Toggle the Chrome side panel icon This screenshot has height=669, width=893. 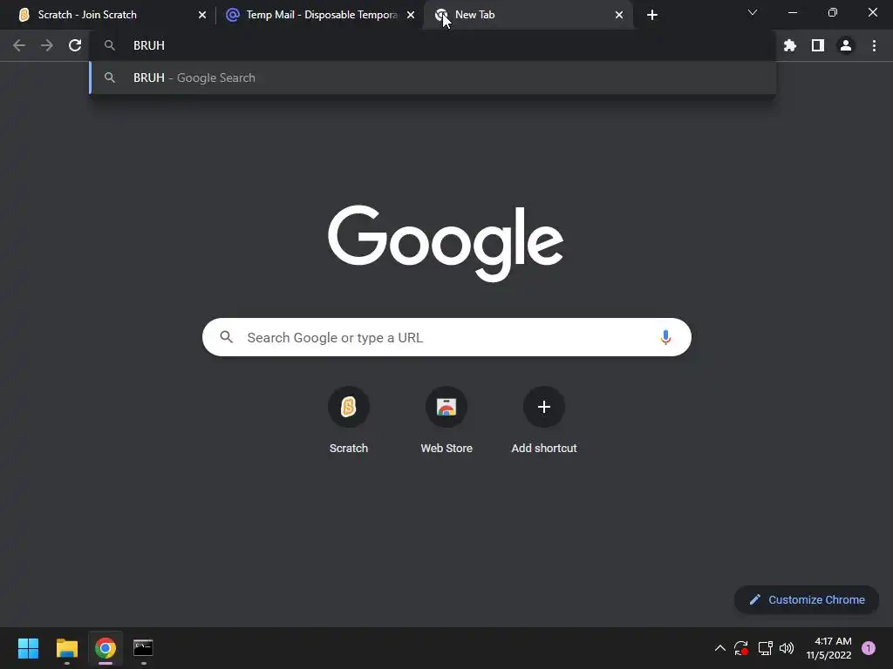click(818, 45)
